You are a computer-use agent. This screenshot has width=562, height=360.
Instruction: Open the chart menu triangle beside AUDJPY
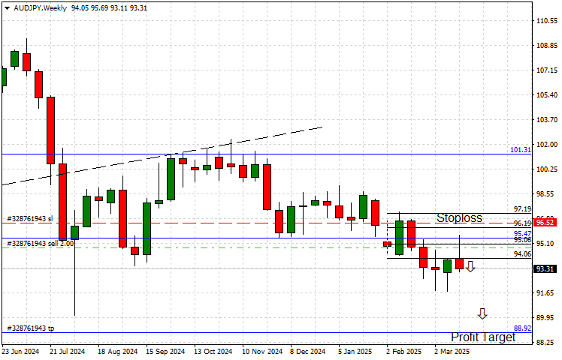click(x=8, y=8)
